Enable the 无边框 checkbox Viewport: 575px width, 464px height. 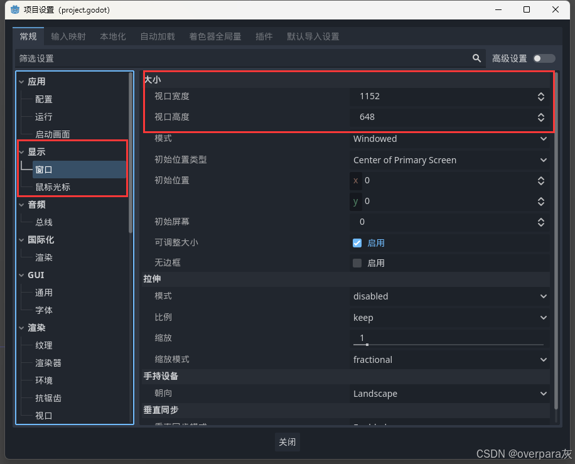pyautogui.click(x=357, y=263)
